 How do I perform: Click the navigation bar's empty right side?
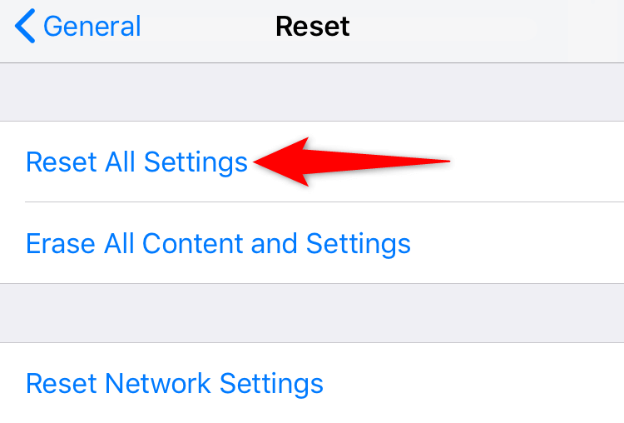[488, 27]
